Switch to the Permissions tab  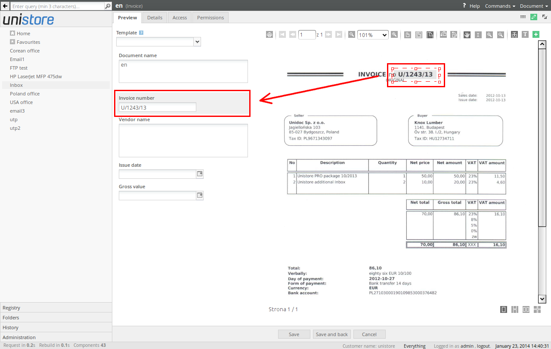click(210, 18)
